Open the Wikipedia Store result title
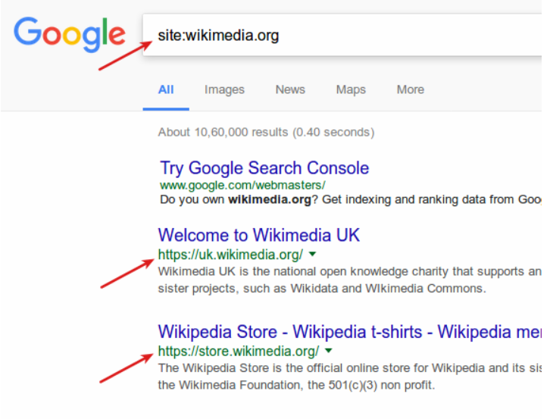550x419 pixels. click(x=350, y=332)
